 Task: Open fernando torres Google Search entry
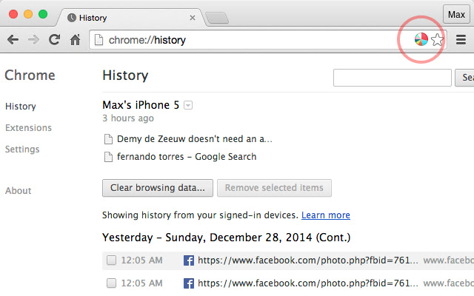[x=187, y=157]
